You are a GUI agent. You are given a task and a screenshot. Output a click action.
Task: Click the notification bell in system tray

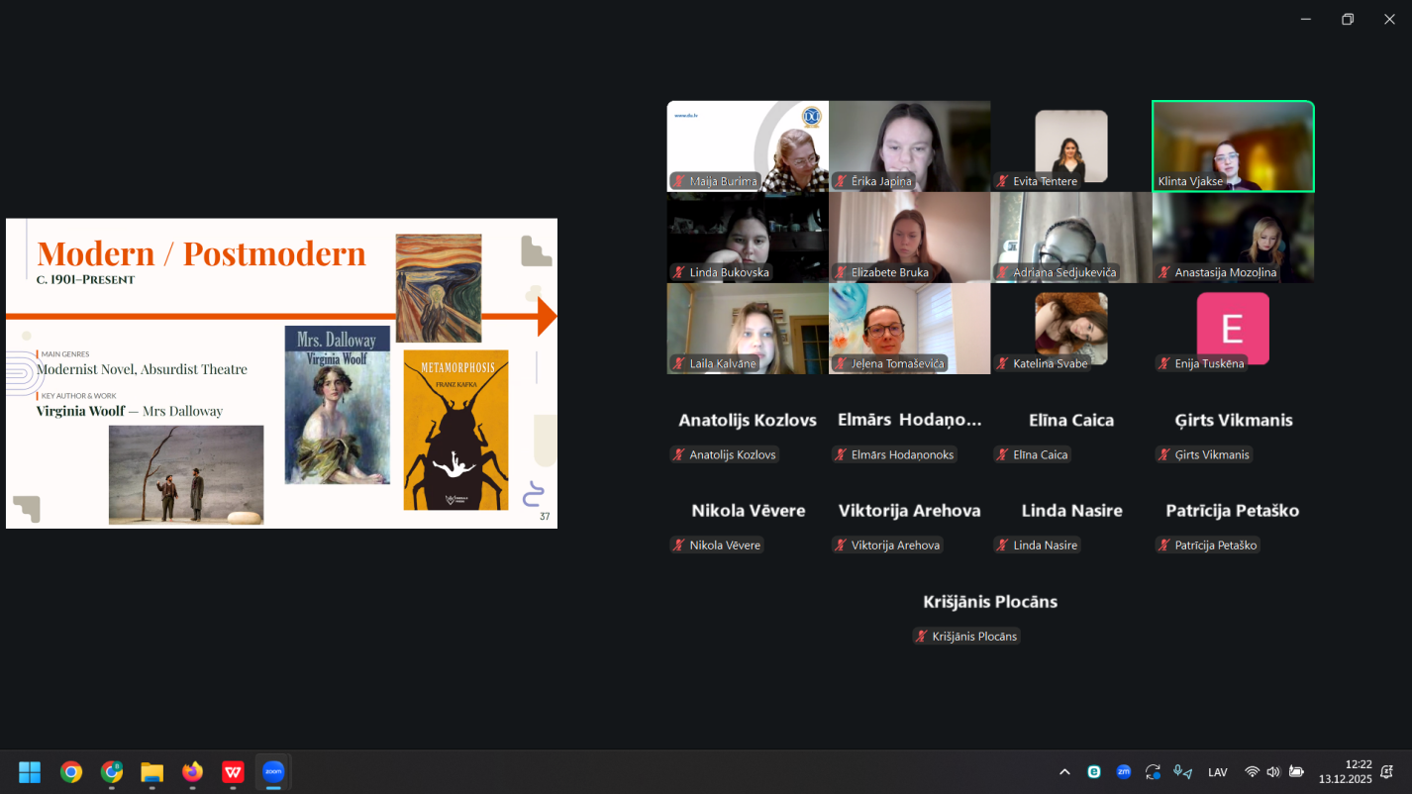pyautogui.click(x=1387, y=772)
